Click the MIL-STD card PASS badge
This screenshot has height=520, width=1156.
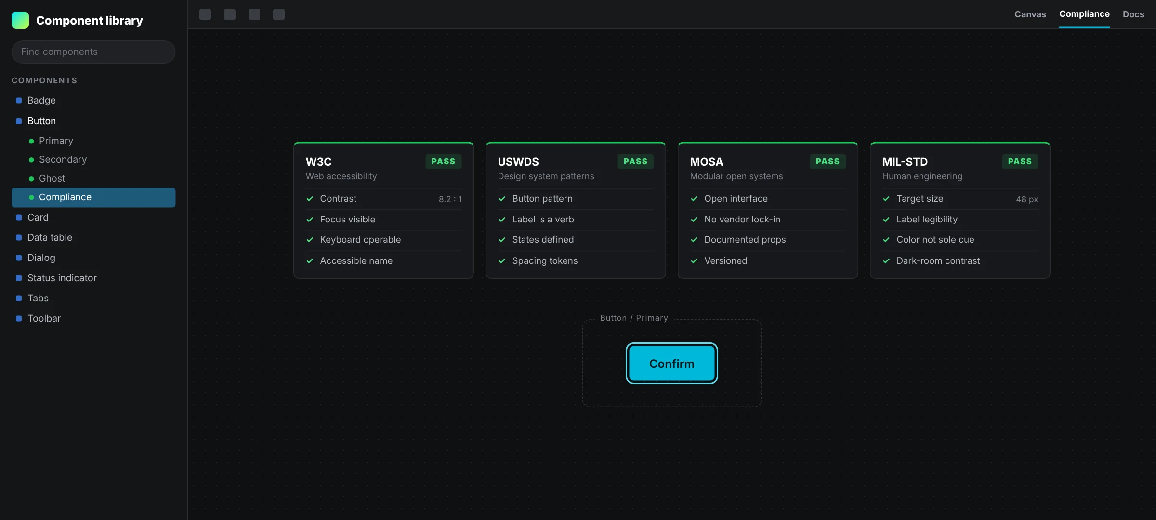click(x=1020, y=161)
